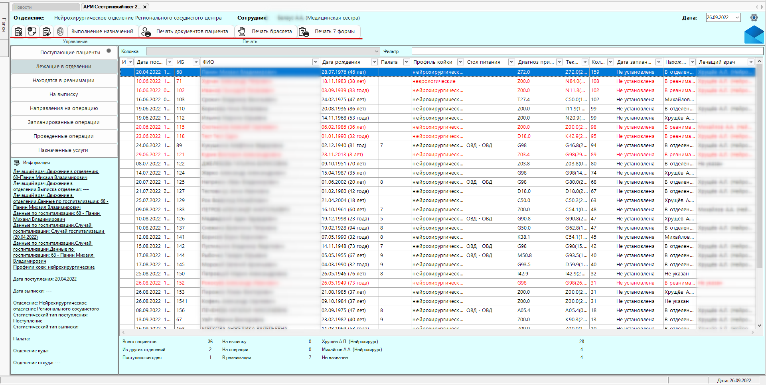
Task: Open the Папки side tab
Action: (4, 25)
